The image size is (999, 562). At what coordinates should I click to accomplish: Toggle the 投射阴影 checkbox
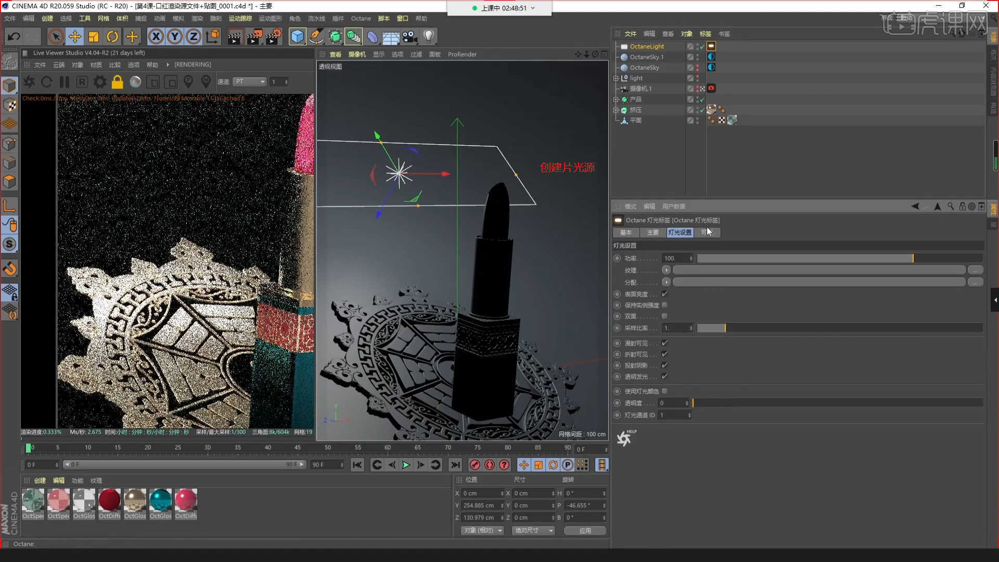[664, 365]
